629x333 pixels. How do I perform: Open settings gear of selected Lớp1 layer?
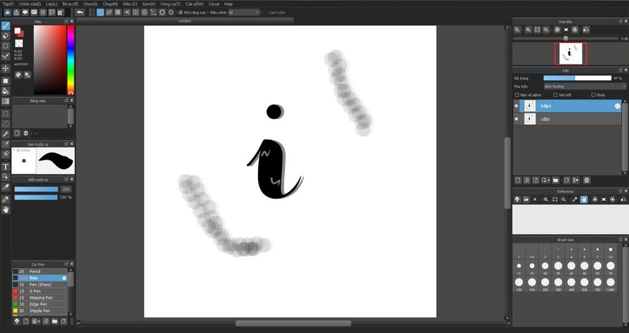(x=617, y=106)
